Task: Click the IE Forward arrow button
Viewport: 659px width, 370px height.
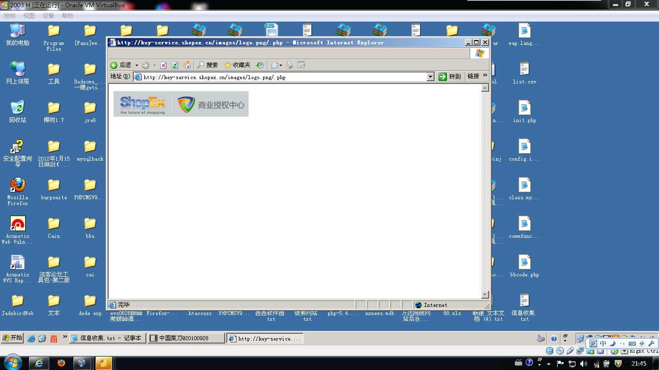Action: (145, 65)
